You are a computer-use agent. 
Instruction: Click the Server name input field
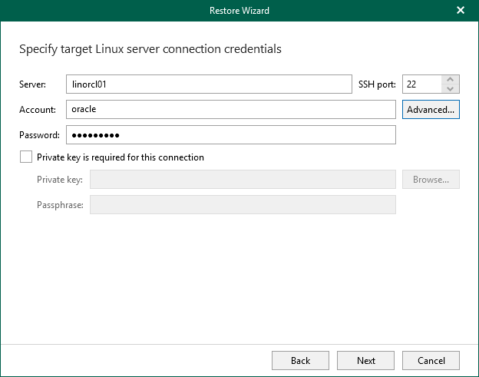(209, 84)
